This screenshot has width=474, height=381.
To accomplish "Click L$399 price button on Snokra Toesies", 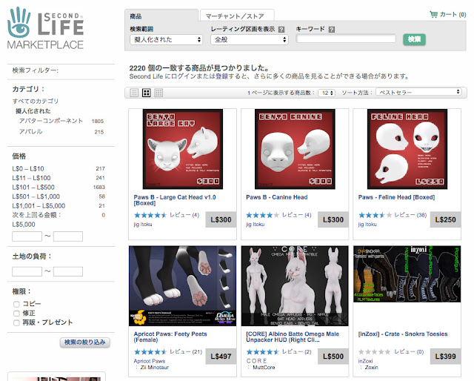I will 446,357.
